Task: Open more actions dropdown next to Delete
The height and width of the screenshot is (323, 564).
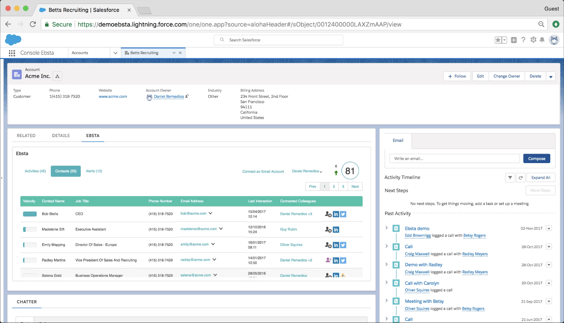Action: coord(551,77)
